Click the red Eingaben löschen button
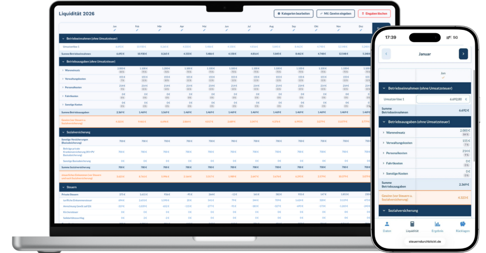This screenshot has width=486, height=253. pos(374,14)
